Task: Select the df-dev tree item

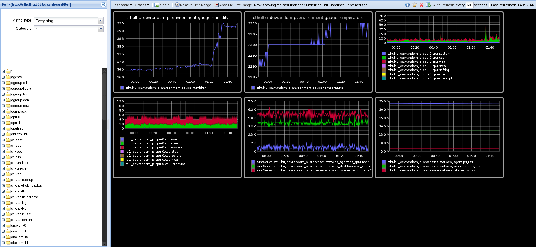Action: point(16,146)
